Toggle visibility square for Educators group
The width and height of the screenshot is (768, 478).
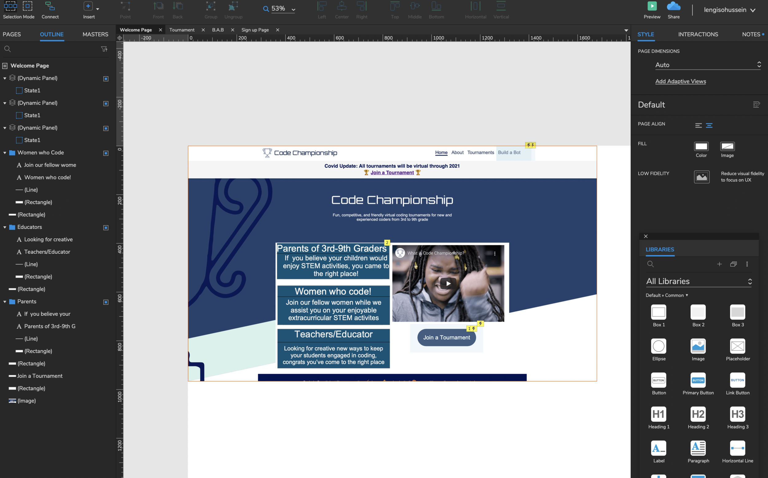[x=106, y=227]
